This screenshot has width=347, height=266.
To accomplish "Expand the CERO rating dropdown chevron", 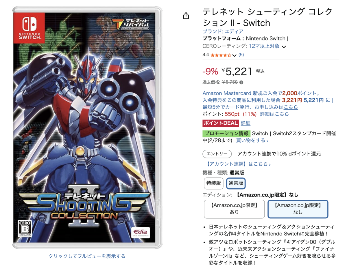I will click(284, 47).
